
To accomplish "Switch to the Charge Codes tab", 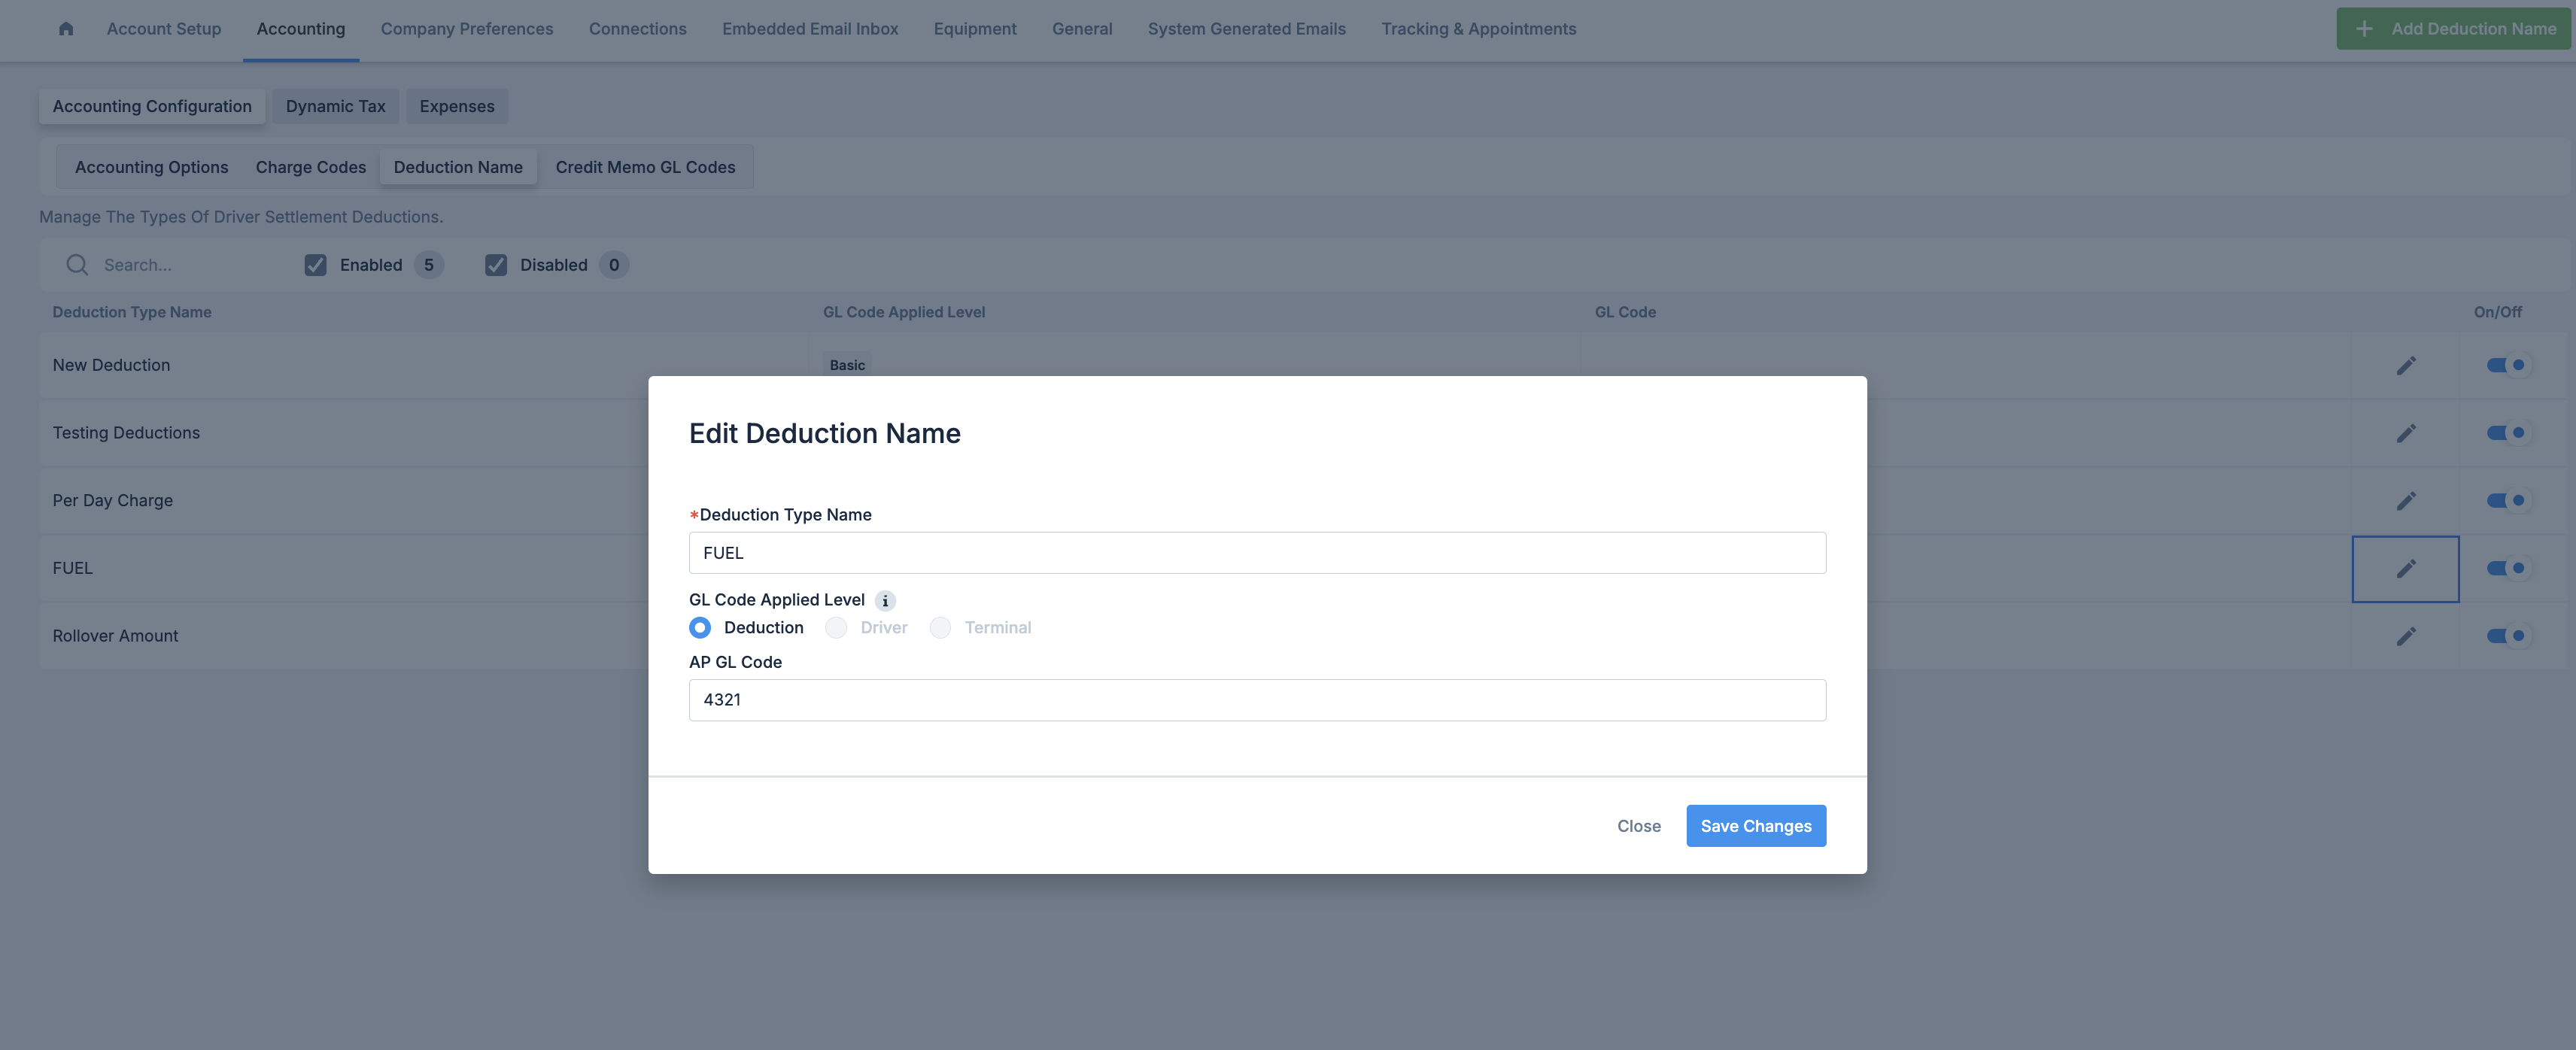I will click(x=310, y=167).
